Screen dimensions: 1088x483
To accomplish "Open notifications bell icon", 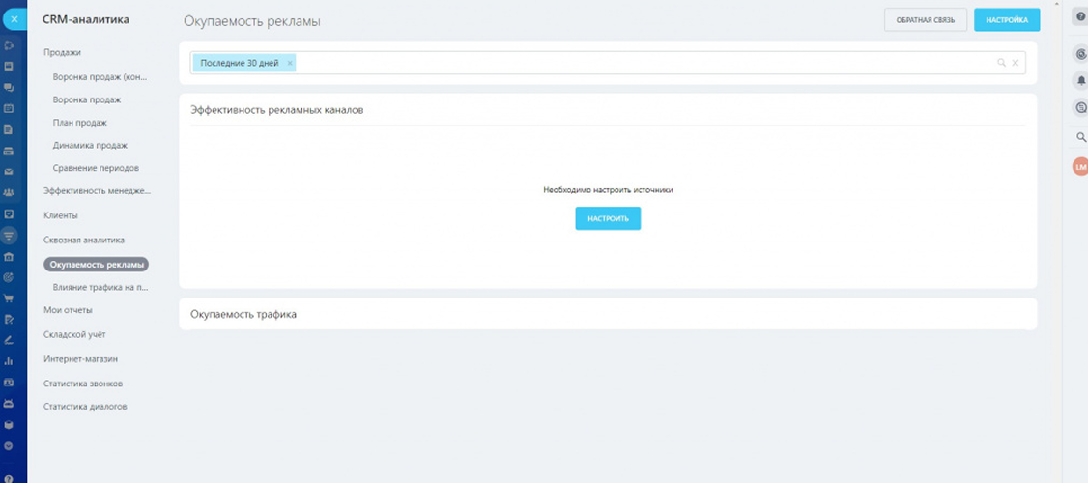I will [1080, 80].
